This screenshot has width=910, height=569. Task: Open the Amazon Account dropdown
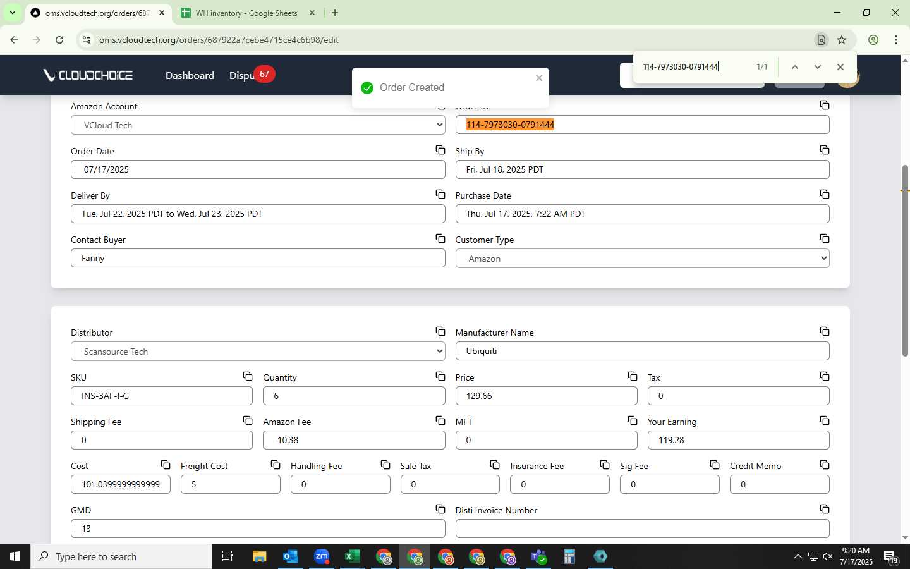[x=258, y=125]
